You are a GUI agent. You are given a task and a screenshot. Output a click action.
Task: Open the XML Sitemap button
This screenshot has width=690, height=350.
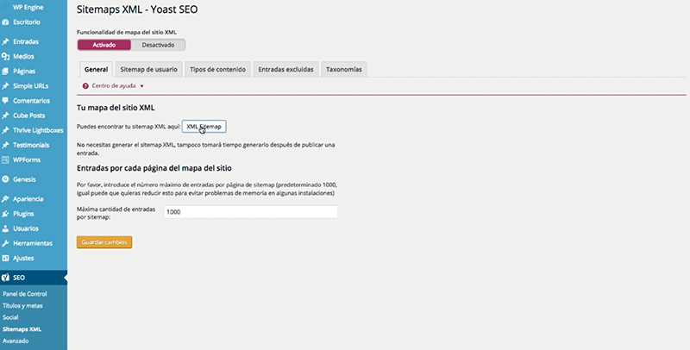204,127
